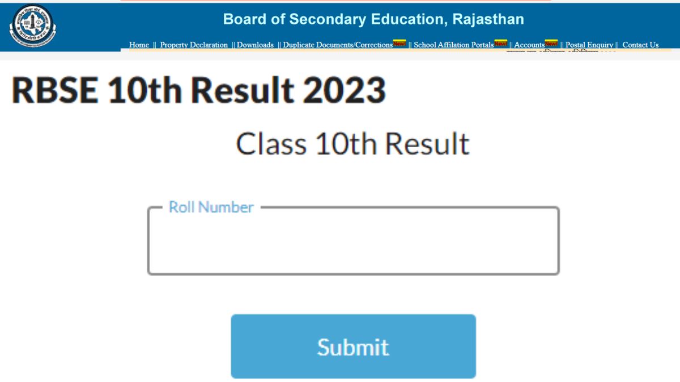Click the separator between Home and Property Declaration
This screenshot has height=382, width=680.
point(154,45)
